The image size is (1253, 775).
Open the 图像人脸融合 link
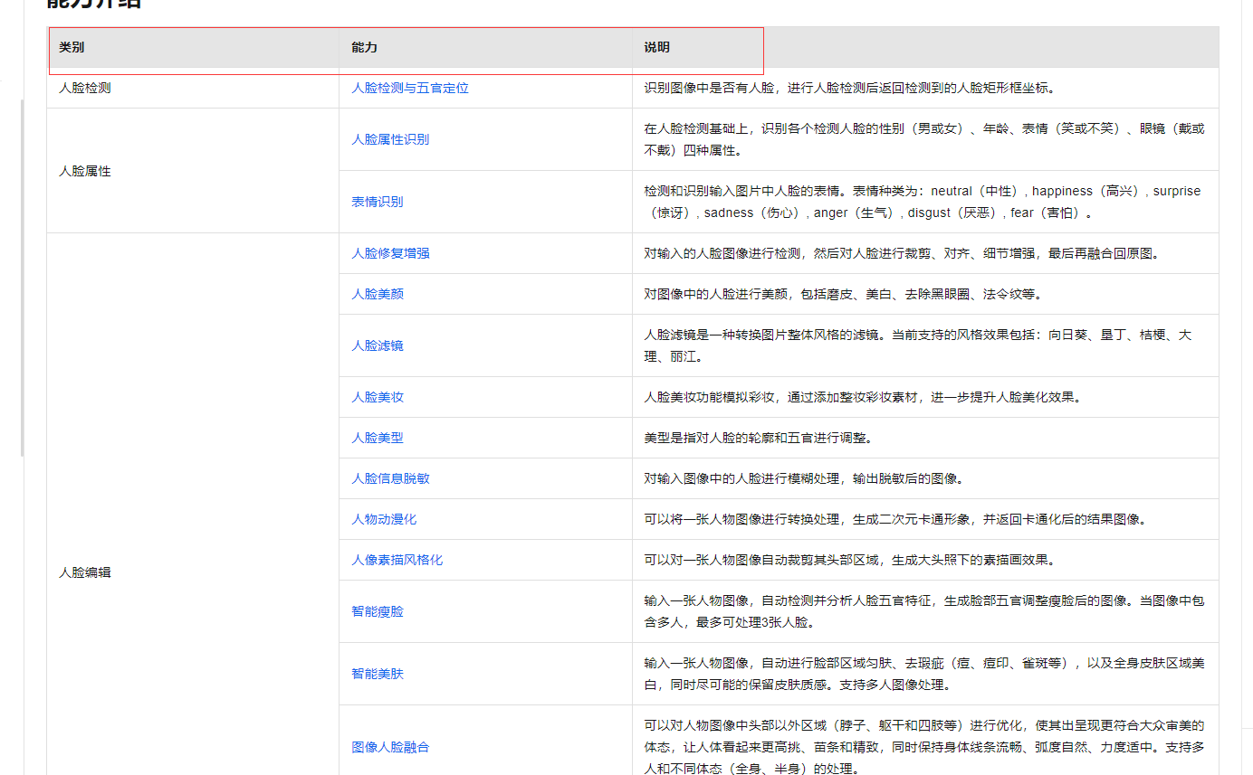[x=390, y=747]
